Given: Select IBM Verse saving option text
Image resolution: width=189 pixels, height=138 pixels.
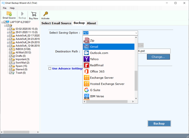Looking at the screenshot, I should [x=97, y=96].
